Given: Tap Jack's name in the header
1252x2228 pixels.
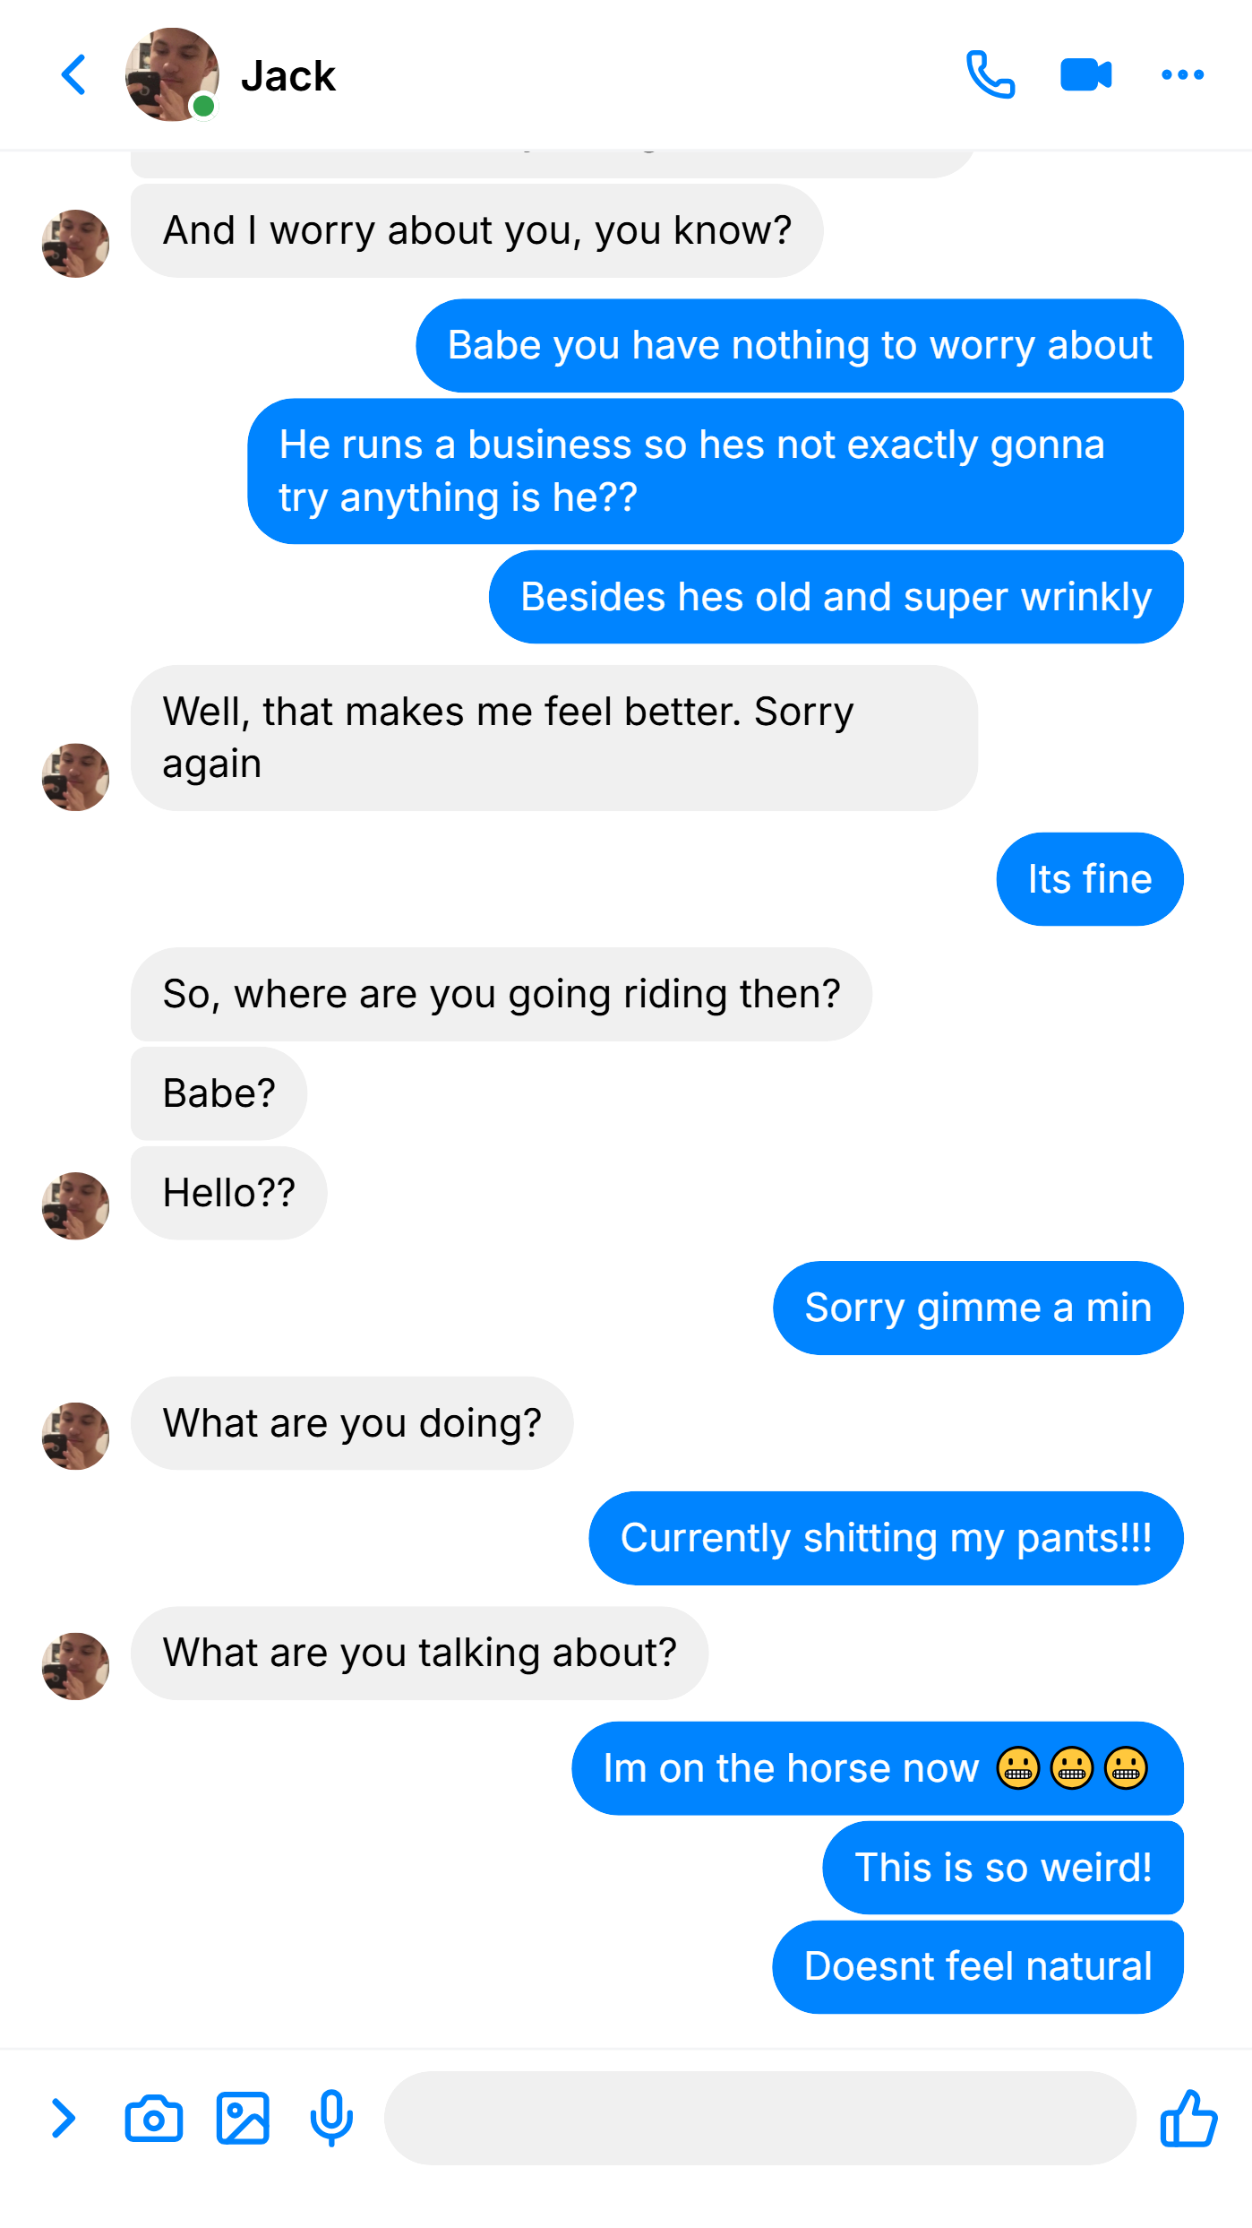Looking at the screenshot, I should [x=288, y=76].
